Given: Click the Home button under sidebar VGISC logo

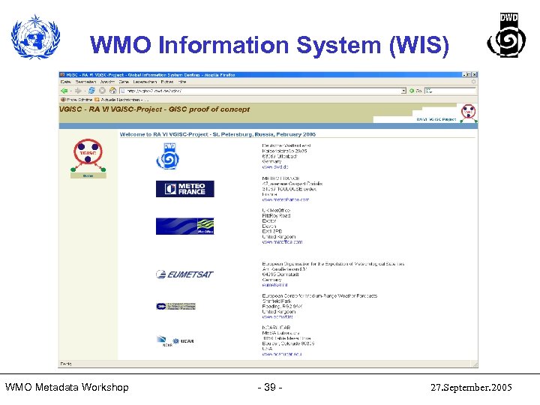Looking at the screenshot, I should point(88,175).
